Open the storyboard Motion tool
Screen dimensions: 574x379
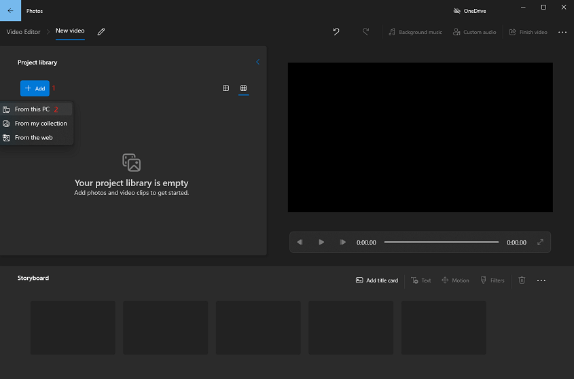tap(455, 280)
